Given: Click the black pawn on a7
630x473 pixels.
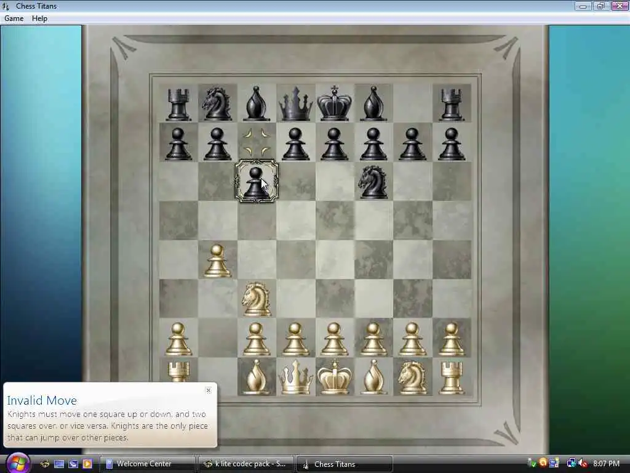Looking at the screenshot, I should coord(178,144).
